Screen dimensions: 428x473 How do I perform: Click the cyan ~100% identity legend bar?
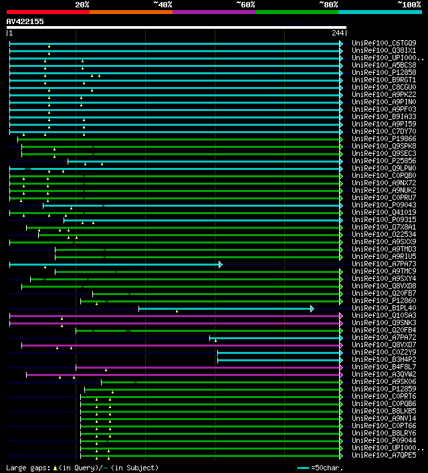tap(380, 12)
